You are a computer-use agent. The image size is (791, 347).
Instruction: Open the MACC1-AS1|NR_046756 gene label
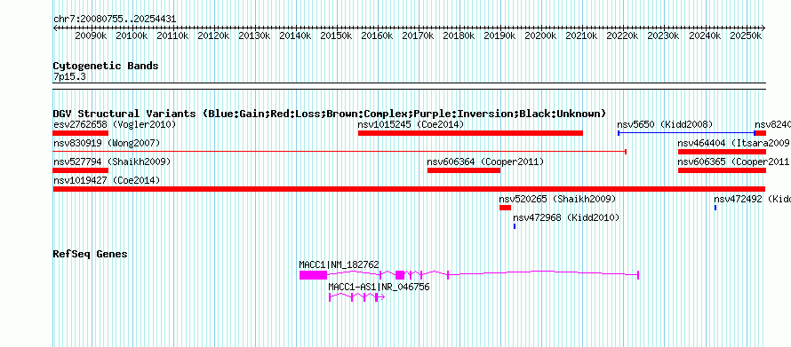tap(379, 287)
